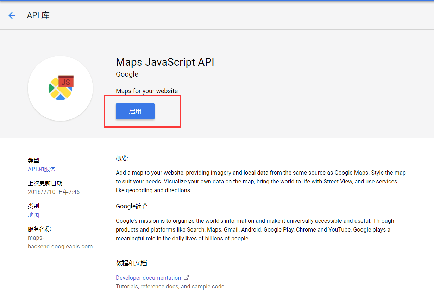Open the external link icon after Developer documentation
This screenshot has width=434, height=292.
(x=186, y=277)
